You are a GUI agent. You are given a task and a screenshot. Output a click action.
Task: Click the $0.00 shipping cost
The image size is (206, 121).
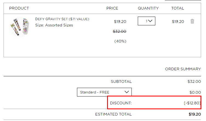click(x=195, y=92)
